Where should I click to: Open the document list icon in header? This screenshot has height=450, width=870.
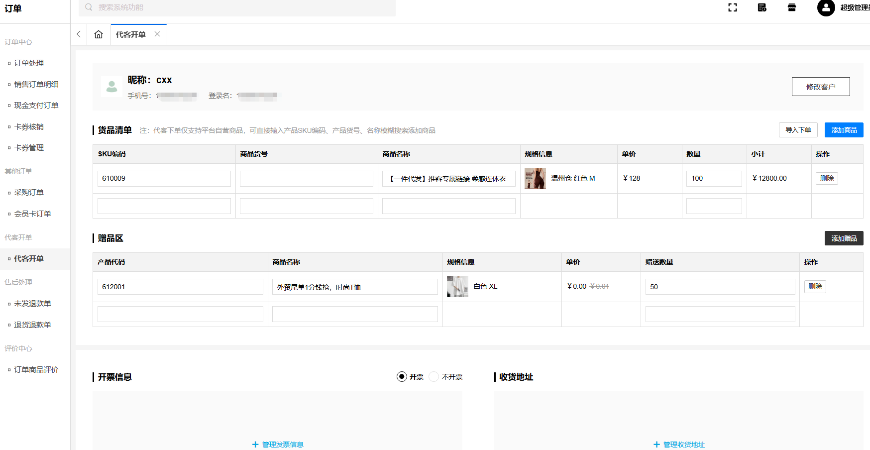(x=762, y=7)
